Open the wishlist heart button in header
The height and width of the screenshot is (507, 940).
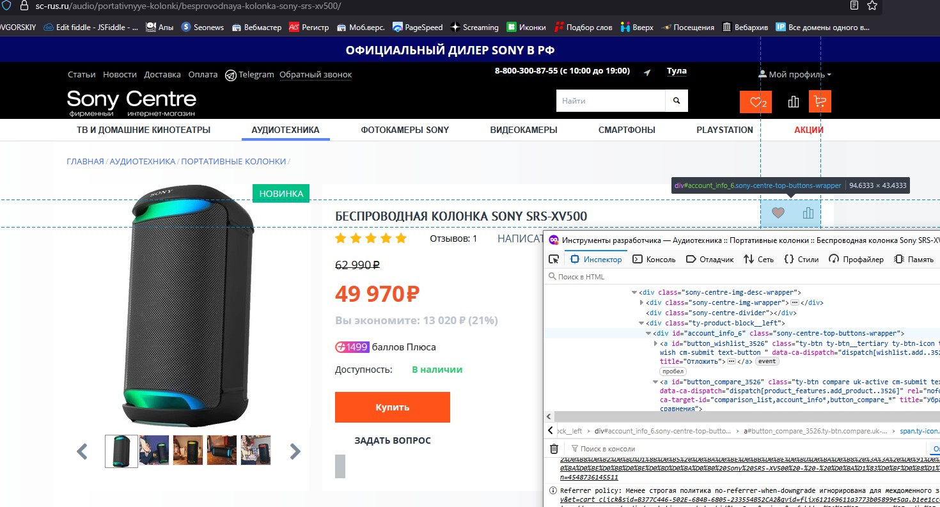click(x=755, y=102)
